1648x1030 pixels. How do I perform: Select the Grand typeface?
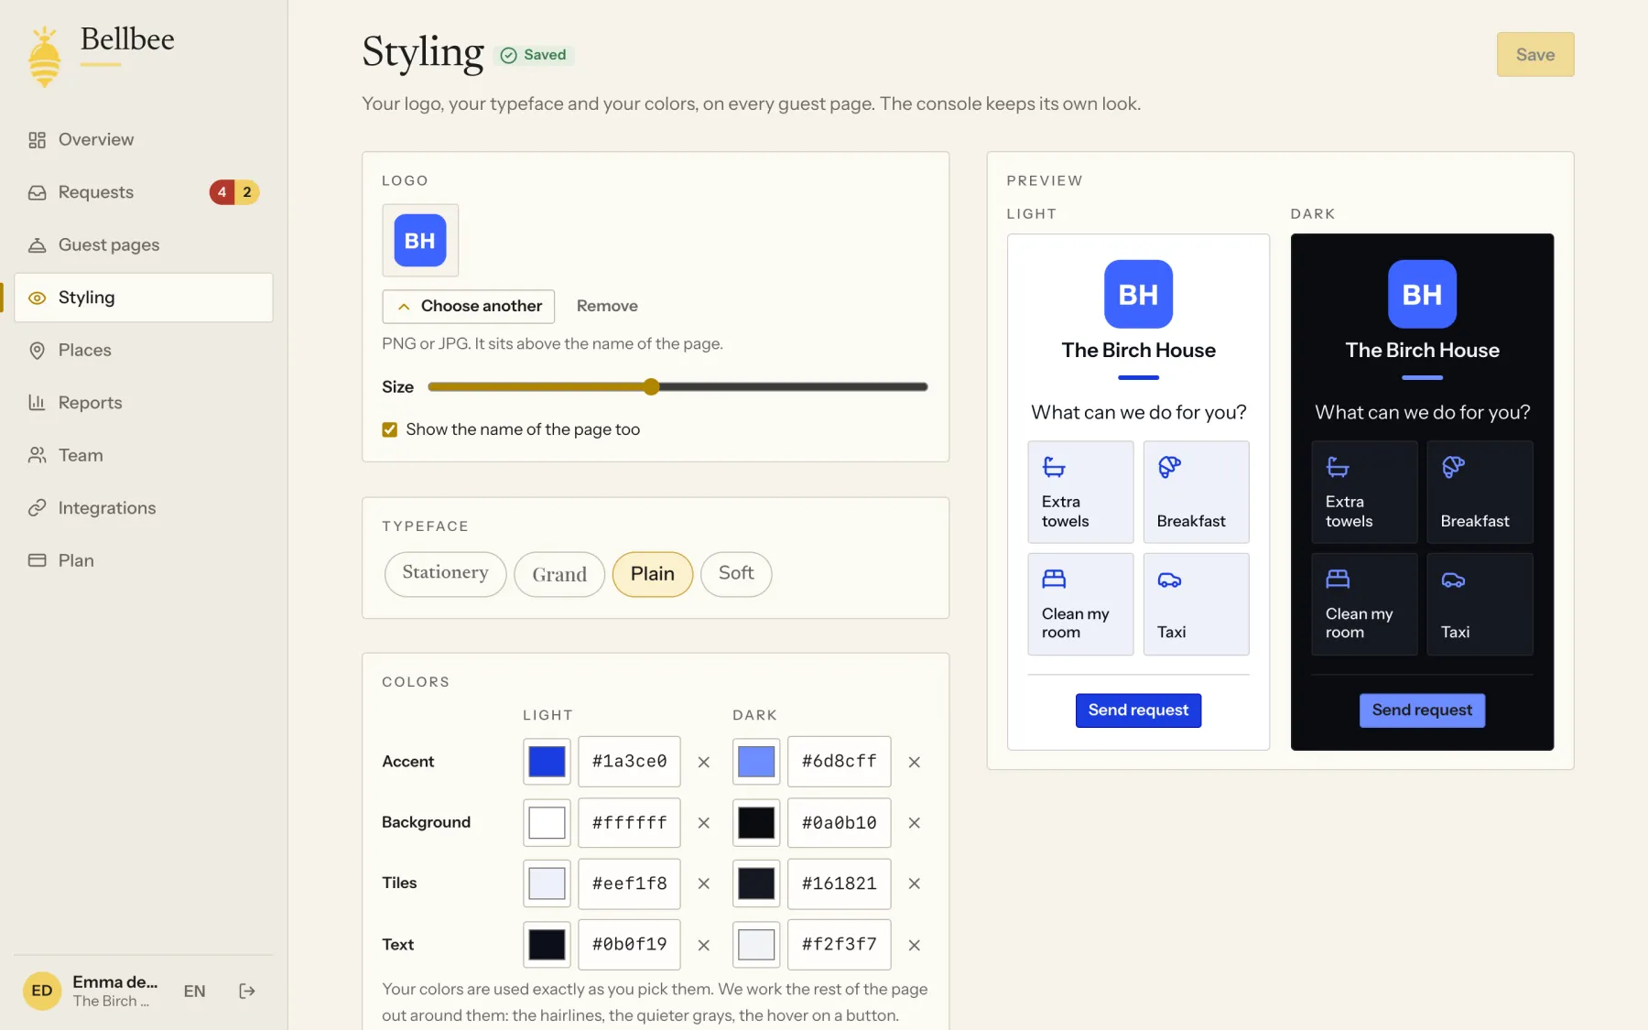(559, 574)
